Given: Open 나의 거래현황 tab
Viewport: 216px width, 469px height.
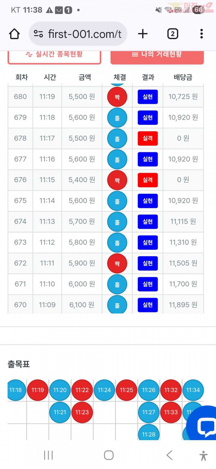Looking at the screenshot, I should point(157,54).
